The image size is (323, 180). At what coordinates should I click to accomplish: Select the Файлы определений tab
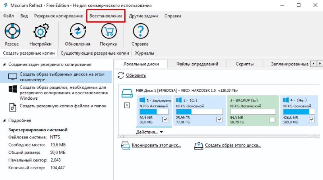pyautogui.click(x=197, y=64)
